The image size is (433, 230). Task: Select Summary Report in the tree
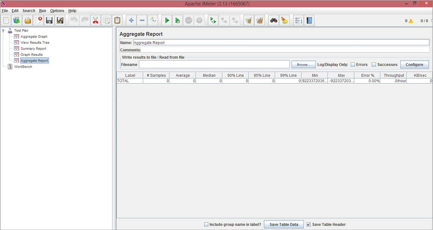coord(33,48)
